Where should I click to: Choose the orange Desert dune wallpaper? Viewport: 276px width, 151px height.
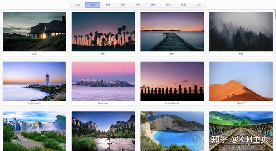point(241,81)
